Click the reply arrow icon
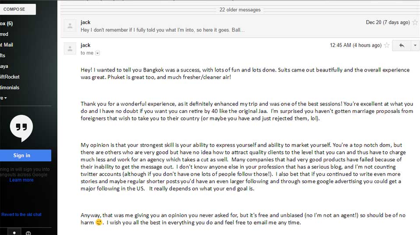420x235 pixels. point(402,45)
